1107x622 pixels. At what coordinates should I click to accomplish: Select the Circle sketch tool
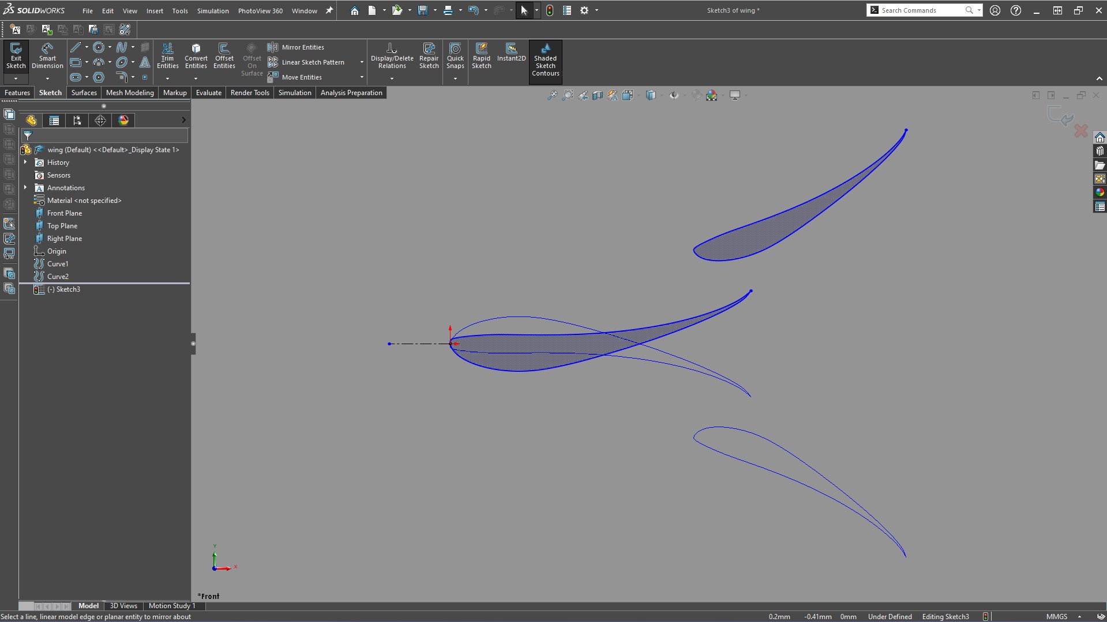tap(99, 47)
